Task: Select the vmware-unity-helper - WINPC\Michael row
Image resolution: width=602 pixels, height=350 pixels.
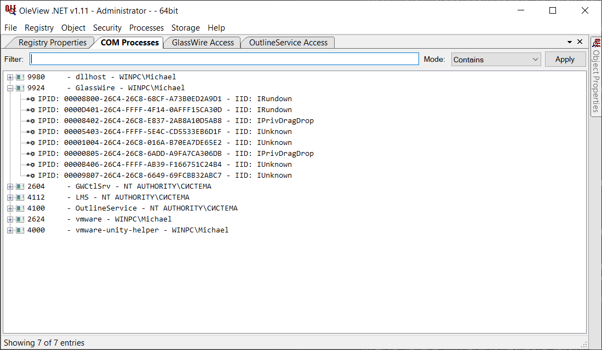Action: click(x=128, y=230)
